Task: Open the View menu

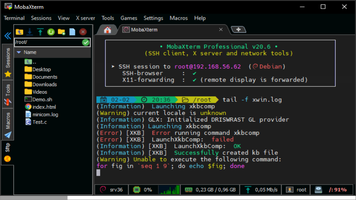Action: click(64, 18)
